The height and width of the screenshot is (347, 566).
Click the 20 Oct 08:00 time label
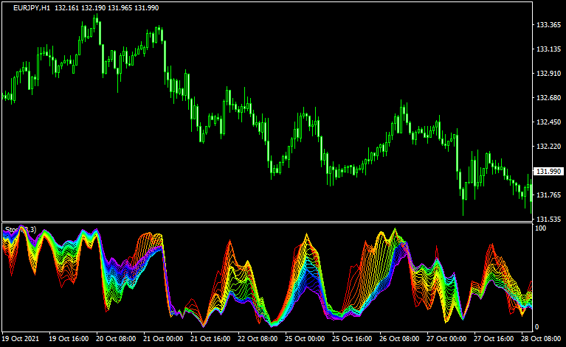(x=117, y=340)
